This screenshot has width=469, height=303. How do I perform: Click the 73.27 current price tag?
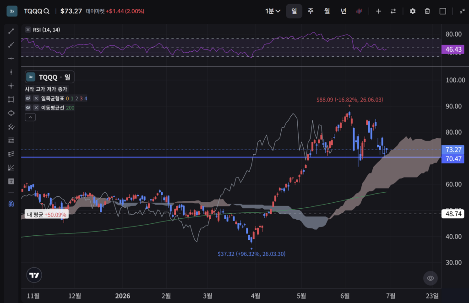453,149
